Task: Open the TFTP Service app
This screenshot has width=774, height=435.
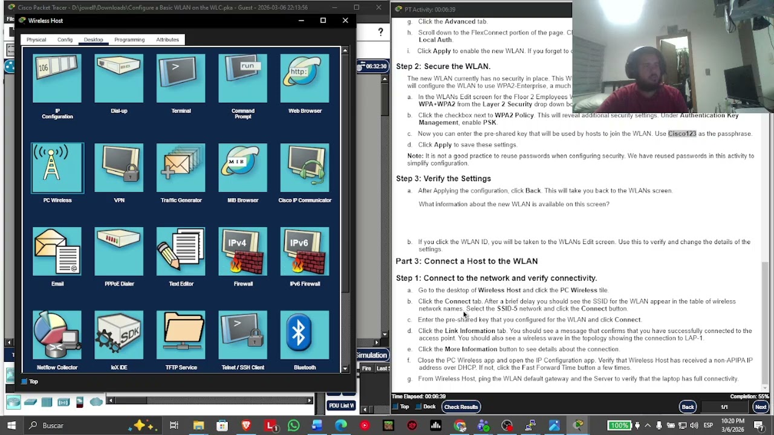Action: click(181, 340)
